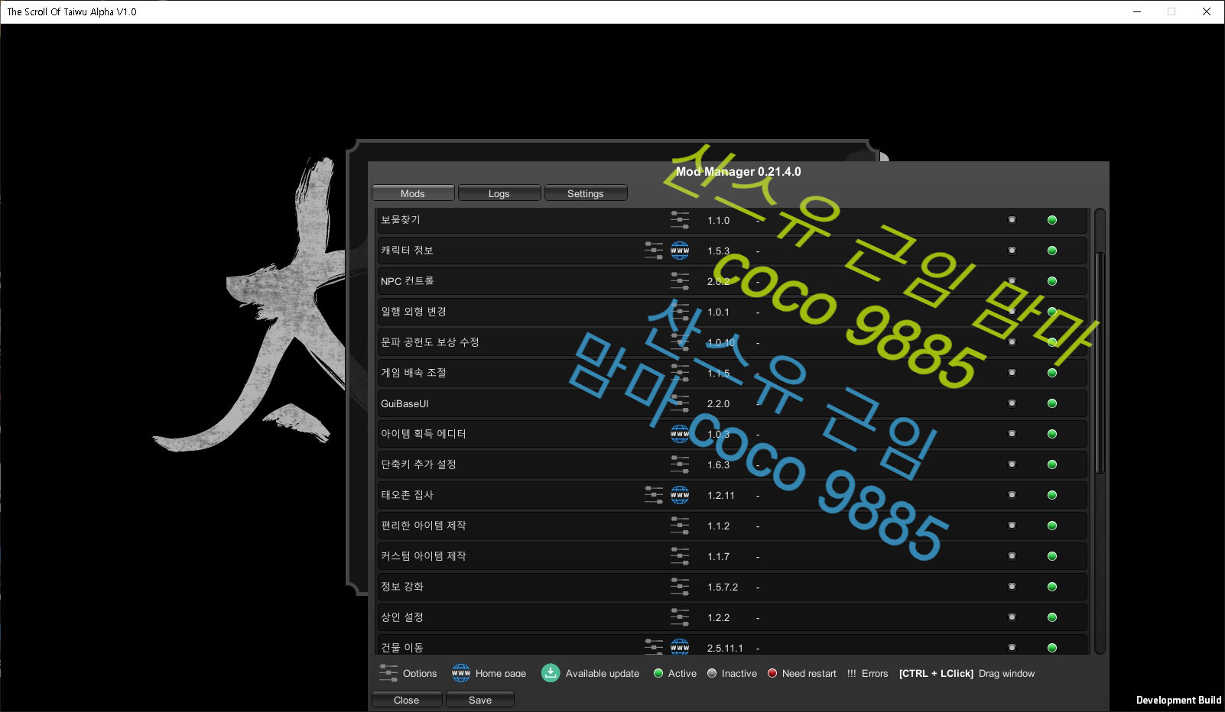Screen dimensions: 1225x712
Task: Select the 태오촌 집사 mod name
Action: [x=407, y=495]
